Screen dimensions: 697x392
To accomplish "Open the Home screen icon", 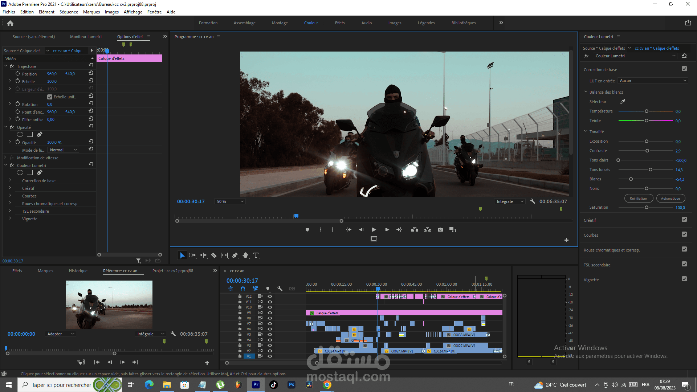I will 10,23.
